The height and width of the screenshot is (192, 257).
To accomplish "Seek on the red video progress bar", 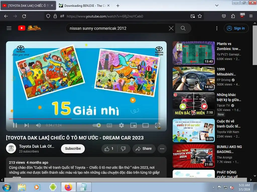I will coord(86,119).
